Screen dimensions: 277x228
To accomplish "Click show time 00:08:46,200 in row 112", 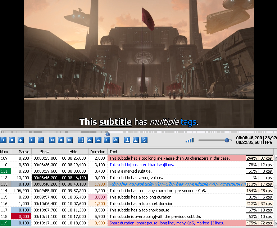I will [x=46, y=178].
